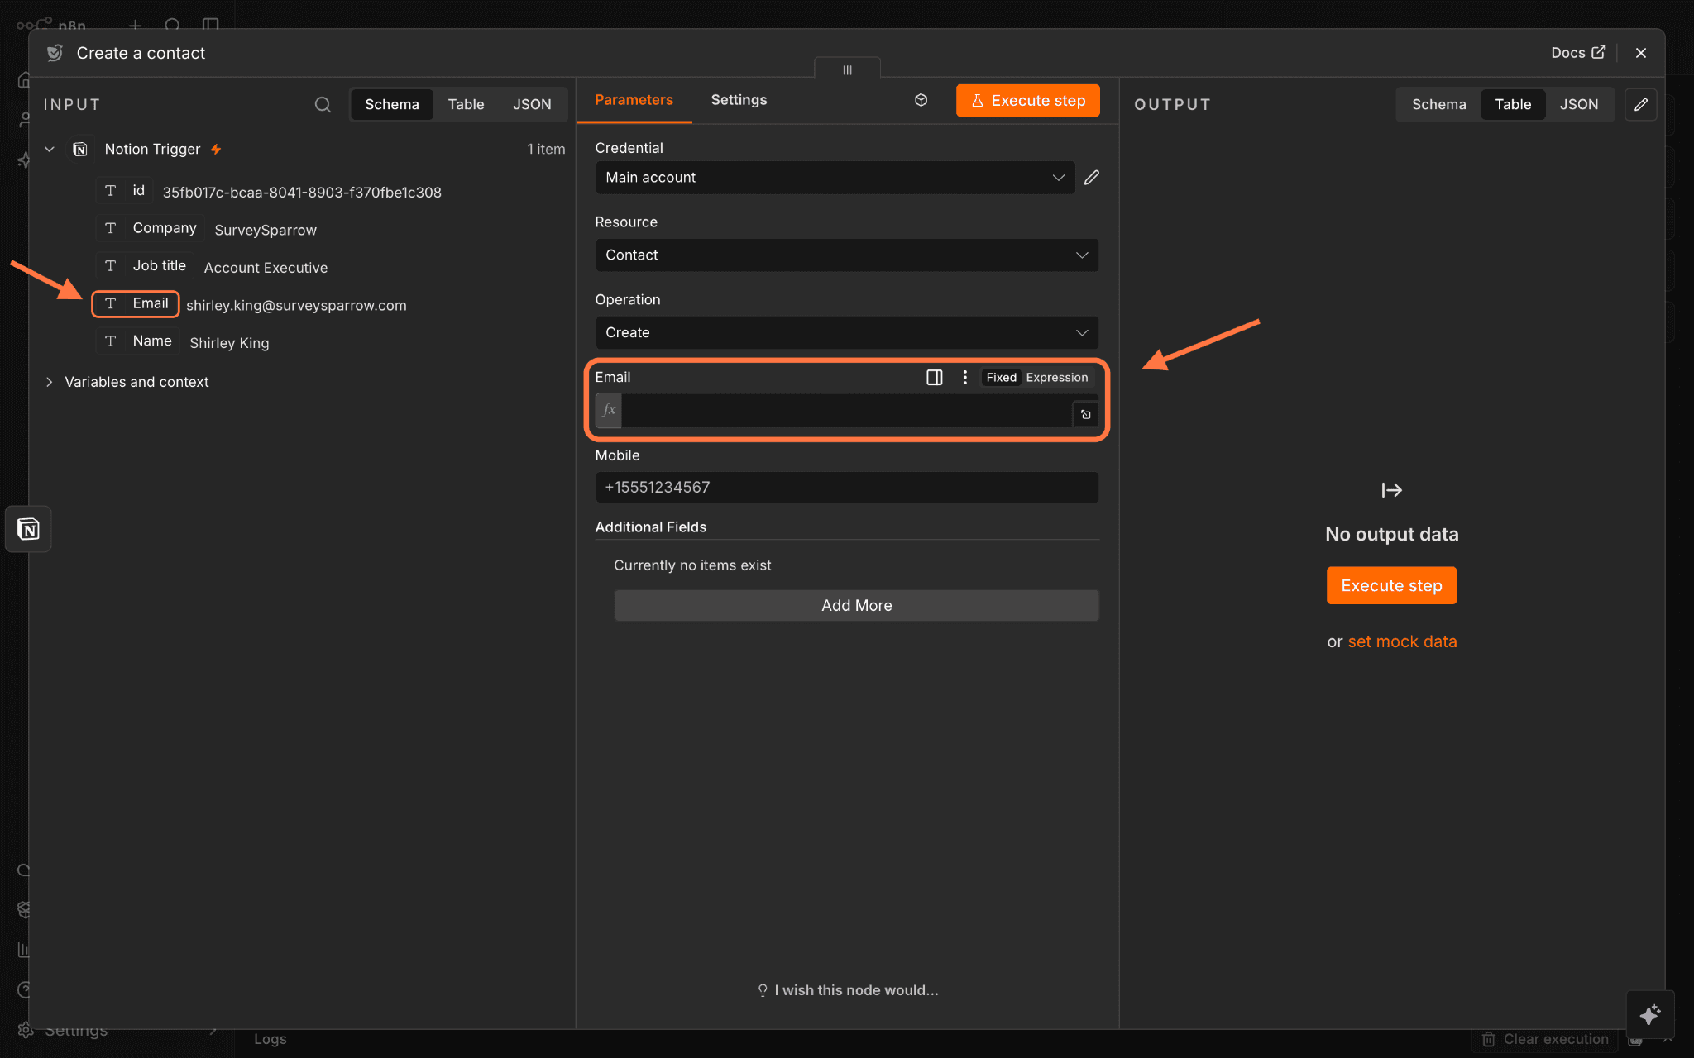Click inside the Email expression input

pos(845,411)
